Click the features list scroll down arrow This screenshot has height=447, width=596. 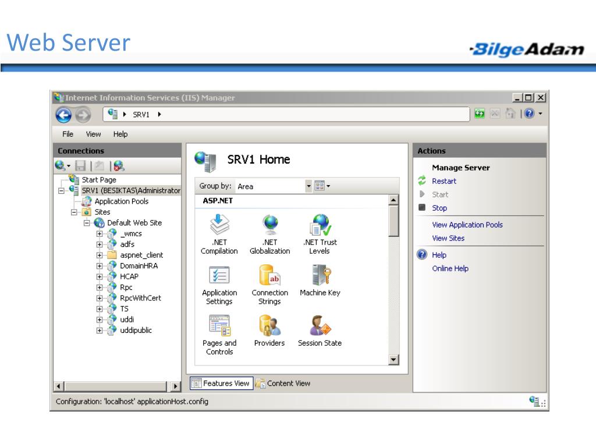[x=393, y=359]
